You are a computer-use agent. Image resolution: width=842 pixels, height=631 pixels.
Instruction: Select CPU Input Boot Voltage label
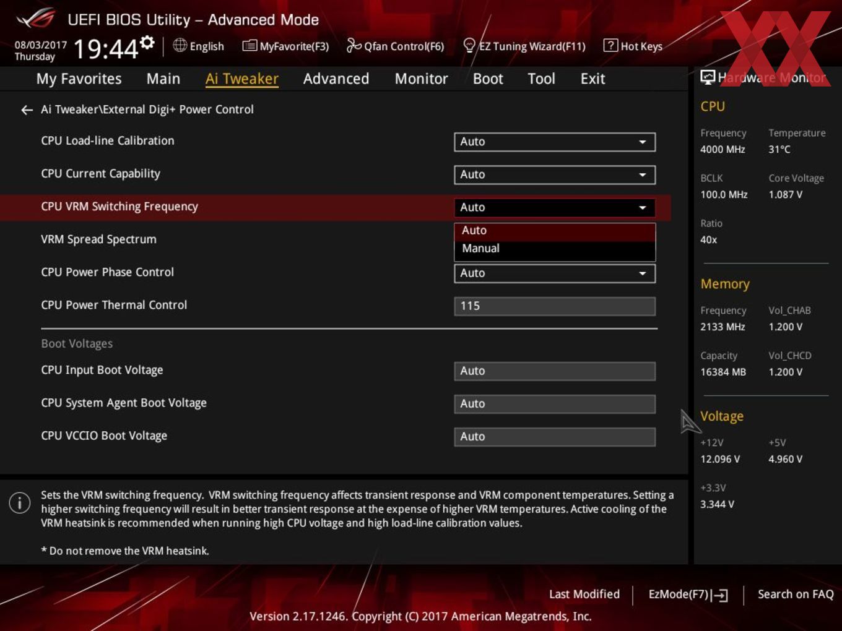(102, 370)
